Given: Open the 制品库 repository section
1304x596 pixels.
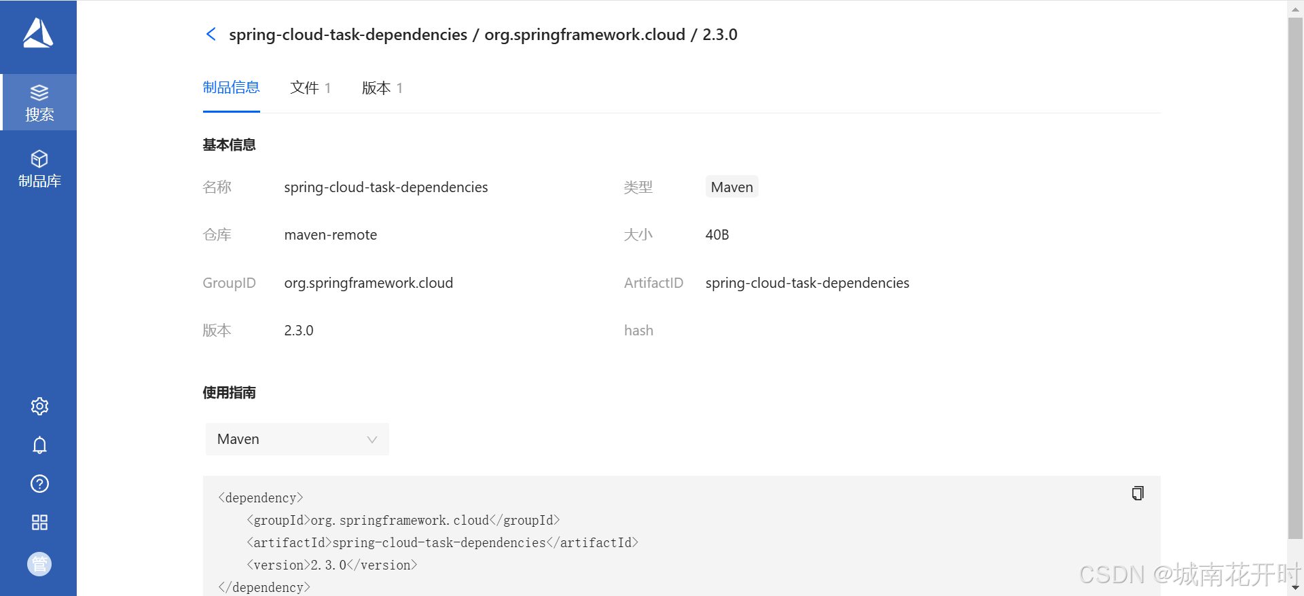Looking at the screenshot, I should coord(39,169).
